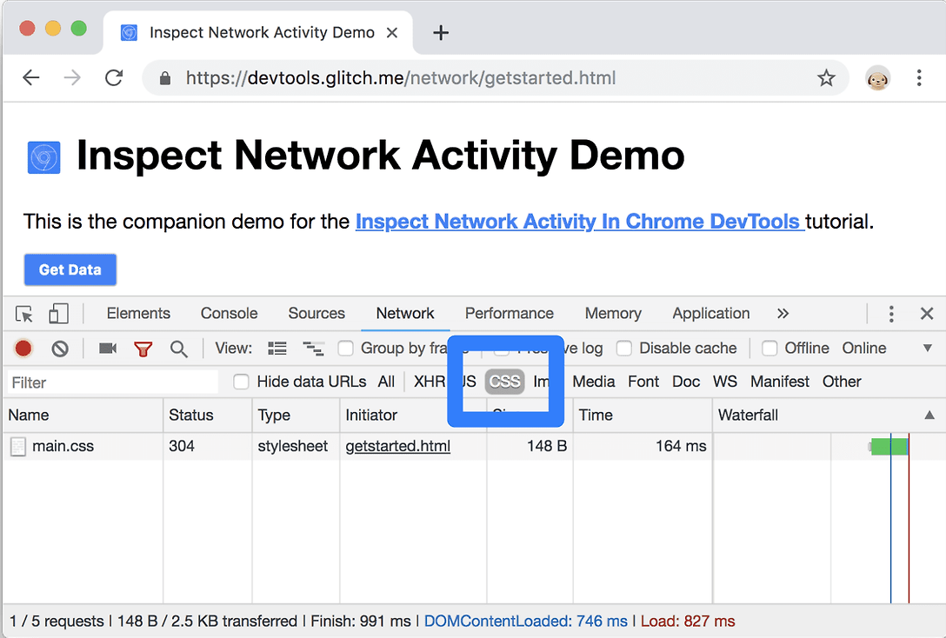Sort by the Initiator column header
946x638 pixels.
click(x=413, y=415)
